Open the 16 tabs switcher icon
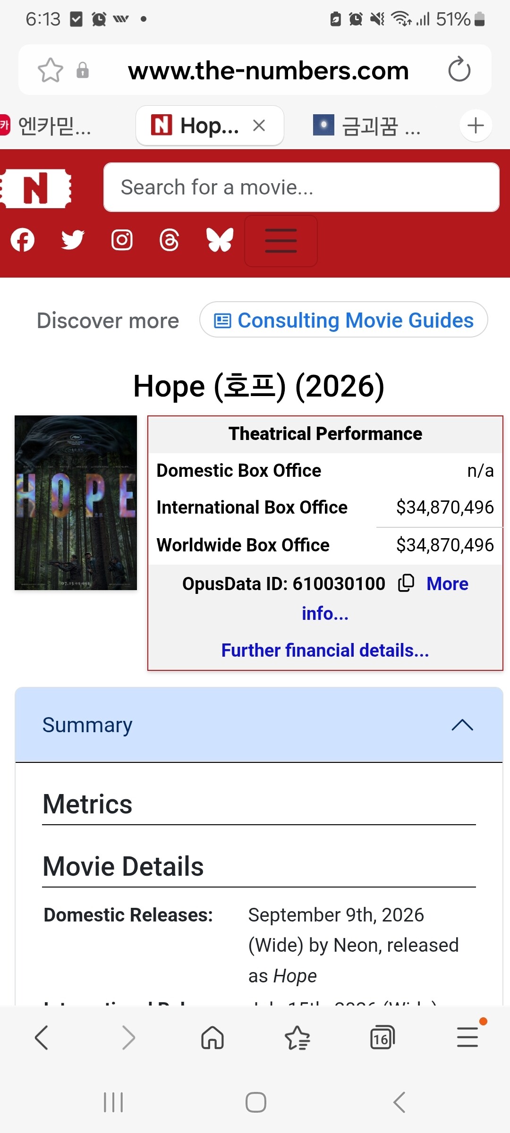The height and width of the screenshot is (1133, 510). click(382, 1037)
